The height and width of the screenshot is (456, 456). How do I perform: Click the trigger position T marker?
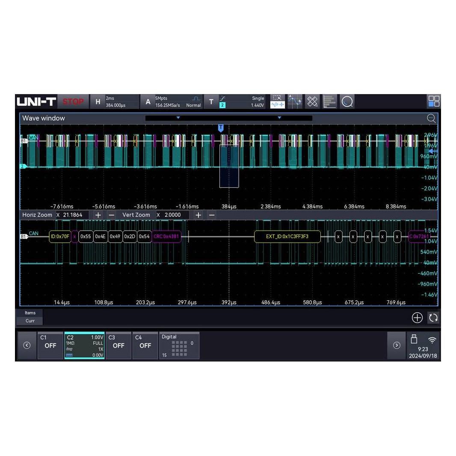(x=221, y=127)
